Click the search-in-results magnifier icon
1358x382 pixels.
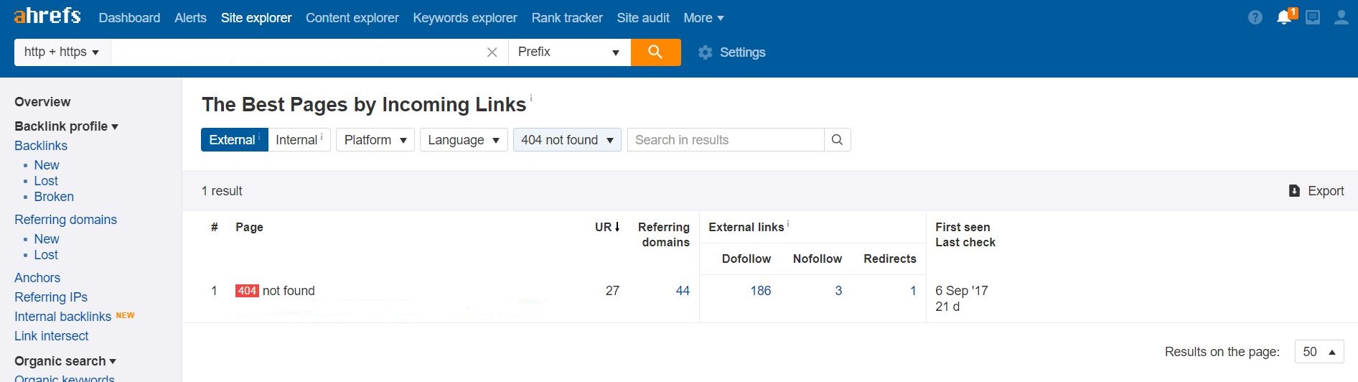(837, 140)
